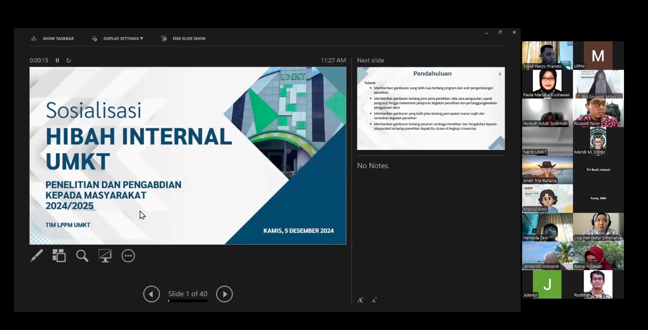Open the see all slides grid
This screenshot has width=648, height=330.
(59, 256)
